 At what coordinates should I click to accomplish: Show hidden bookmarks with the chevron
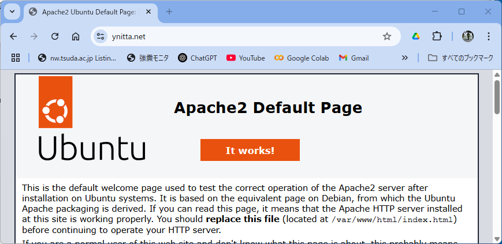tap(404, 58)
